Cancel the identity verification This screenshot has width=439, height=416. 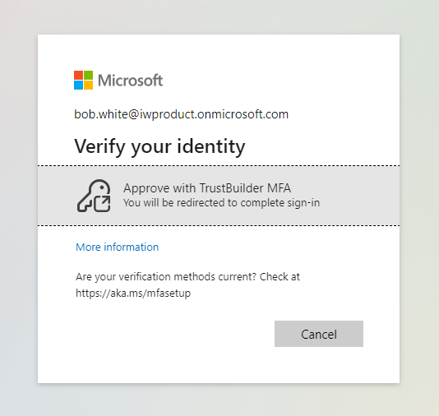pyautogui.click(x=319, y=334)
